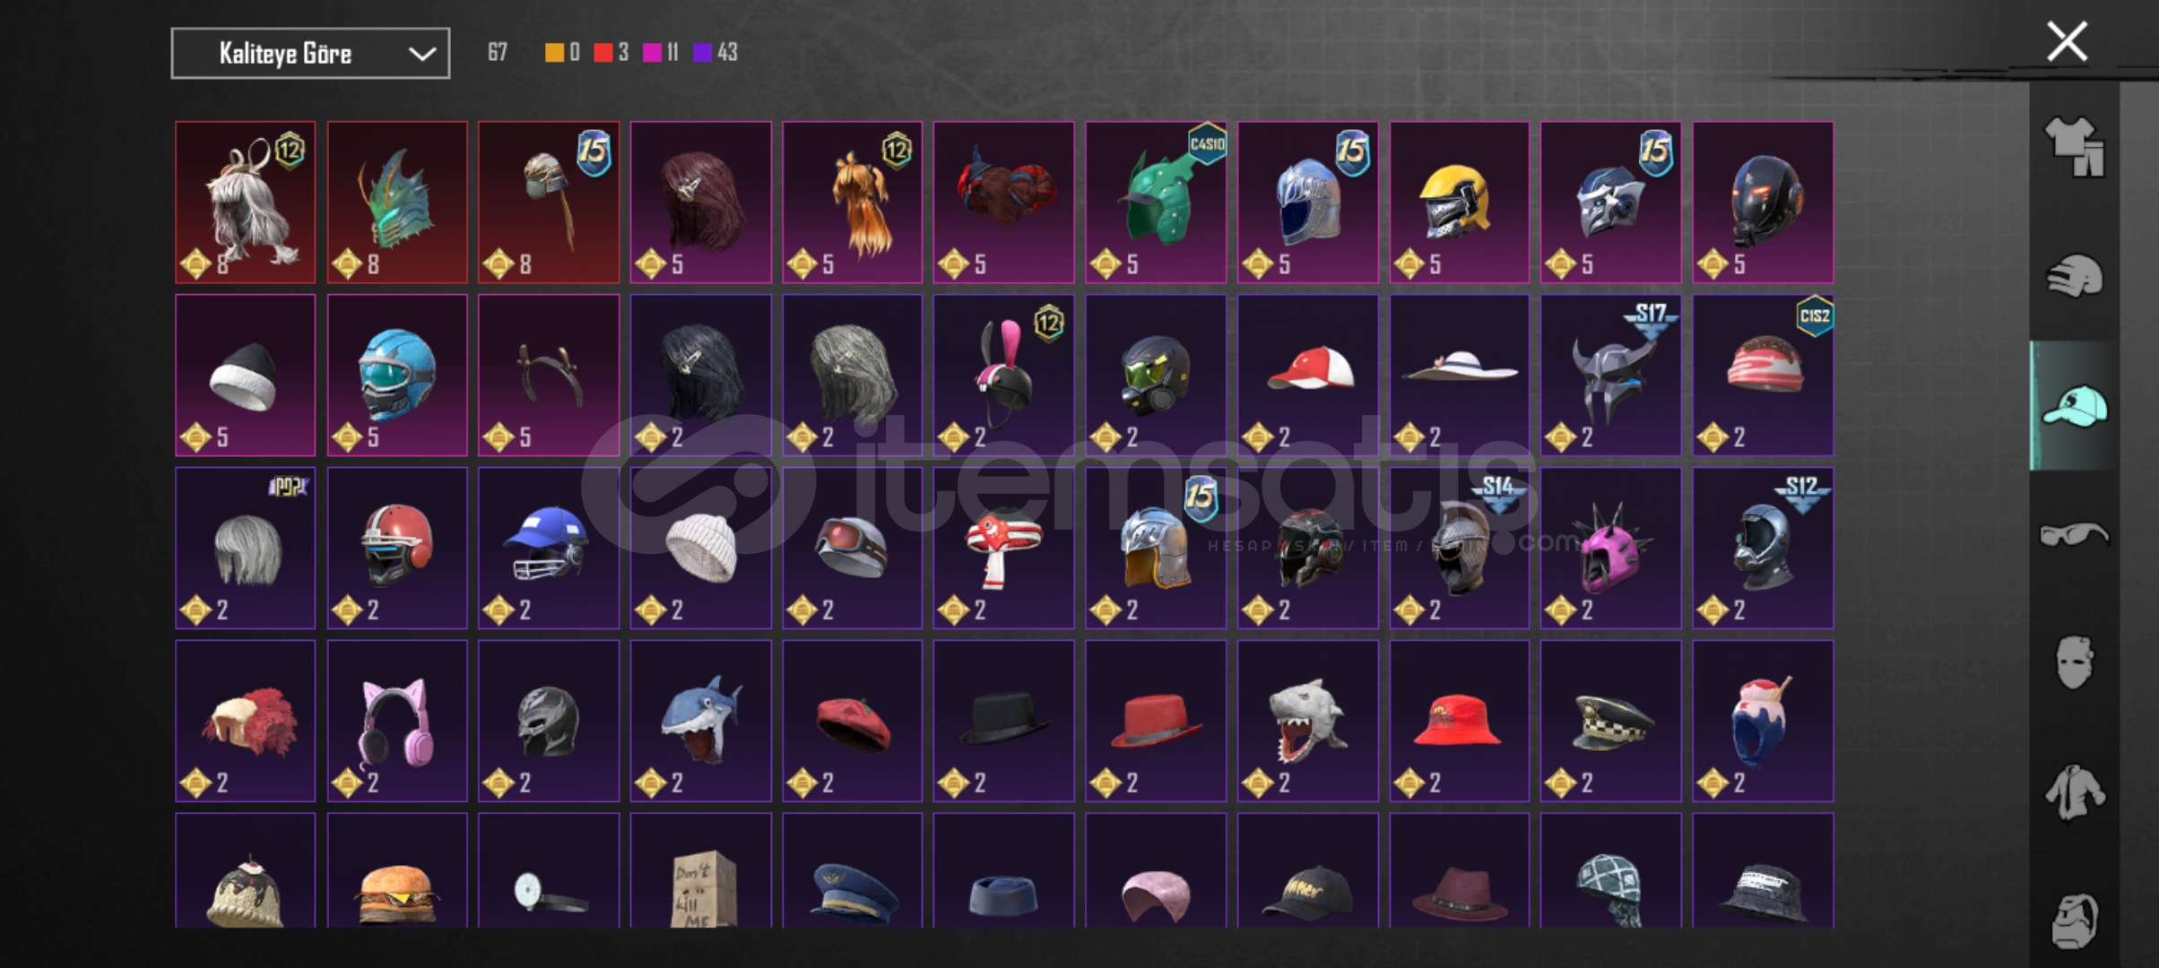Screen dimensions: 2159x968
Task: Select the helmet category icon in sidebar
Action: [x=2074, y=276]
